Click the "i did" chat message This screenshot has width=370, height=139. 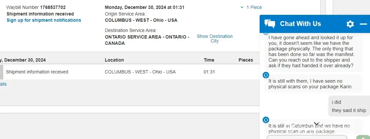point(336,102)
